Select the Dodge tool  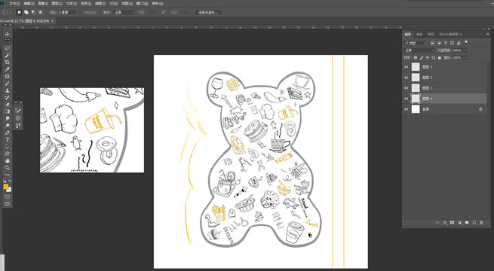pyautogui.click(x=8, y=126)
